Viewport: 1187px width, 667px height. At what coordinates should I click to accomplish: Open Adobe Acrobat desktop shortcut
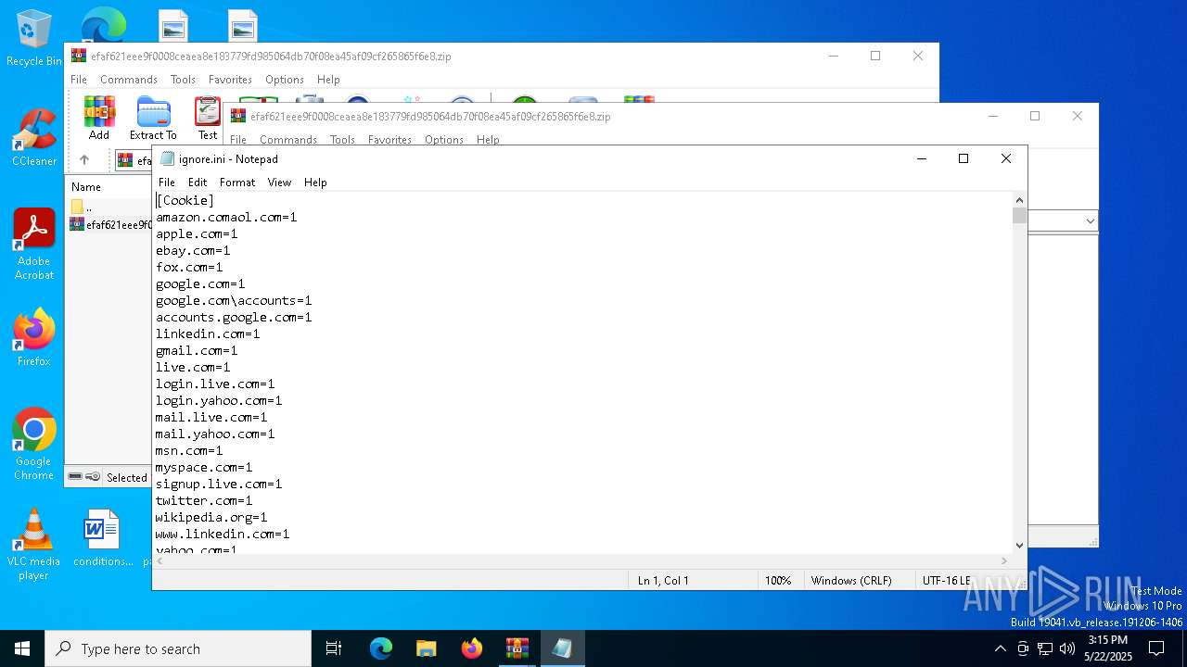pyautogui.click(x=34, y=245)
